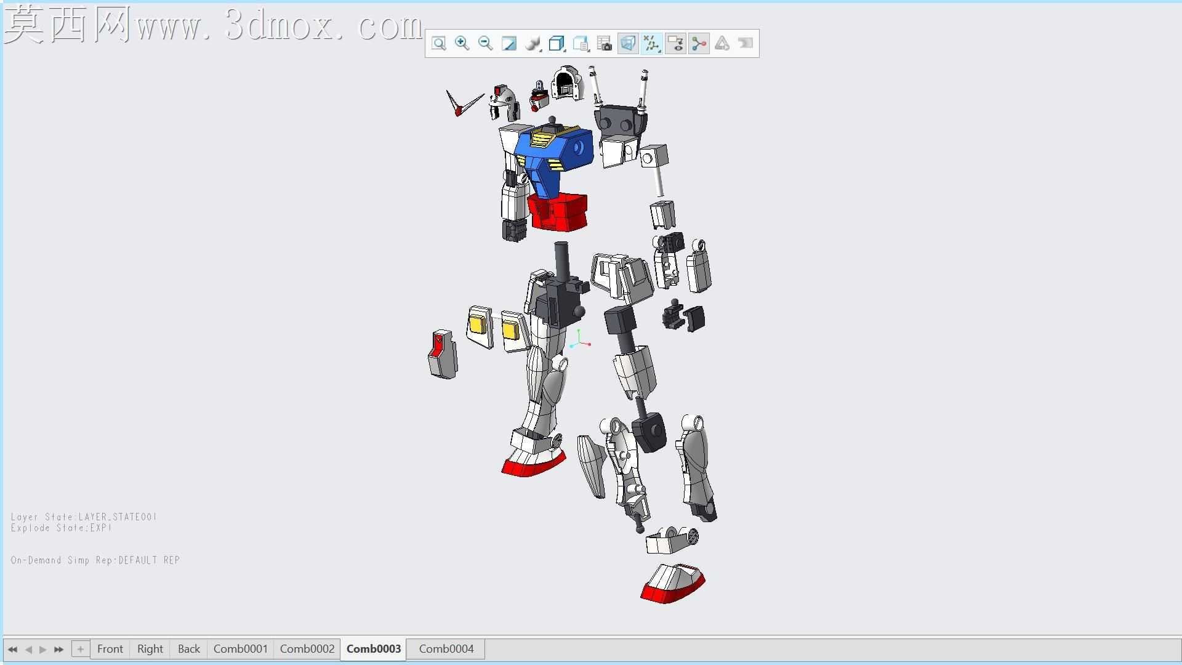
Task: Click the grayed-out triangle simulation icon
Action: [722, 44]
